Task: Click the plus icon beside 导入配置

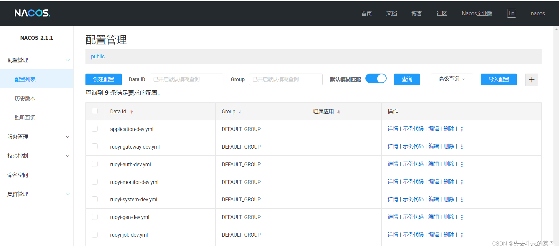Action: pyautogui.click(x=532, y=80)
